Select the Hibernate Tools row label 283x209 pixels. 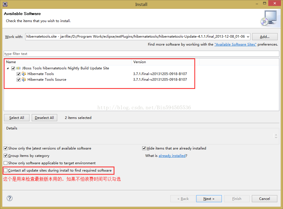coord(41,74)
